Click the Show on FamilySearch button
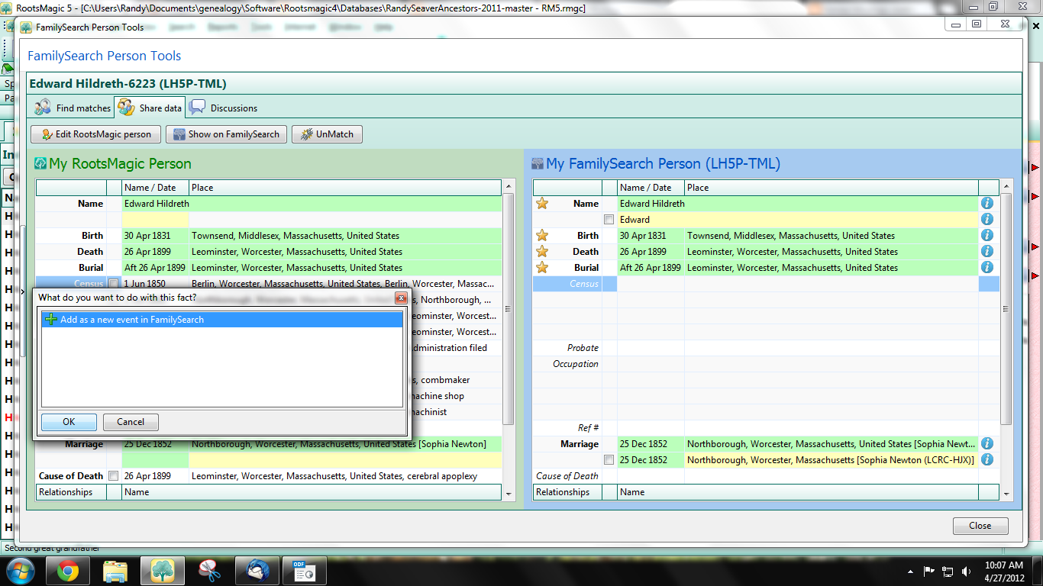The width and height of the screenshot is (1043, 586). pyautogui.click(x=227, y=134)
